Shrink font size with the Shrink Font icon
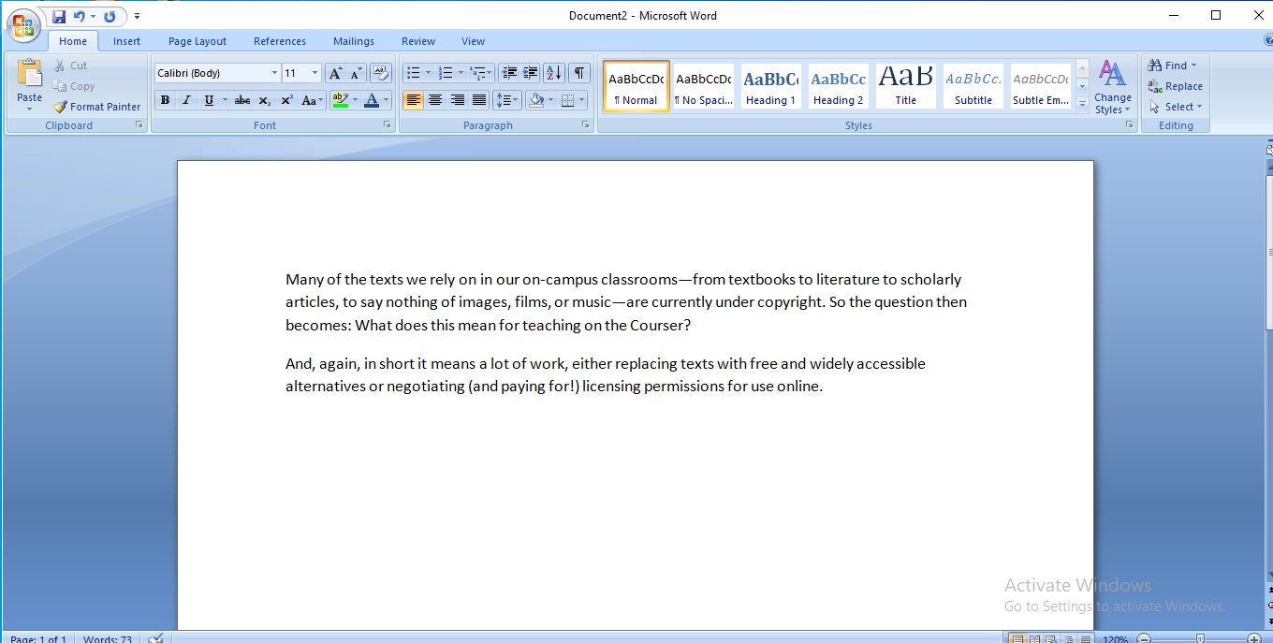This screenshot has height=643, width=1273. click(357, 73)
